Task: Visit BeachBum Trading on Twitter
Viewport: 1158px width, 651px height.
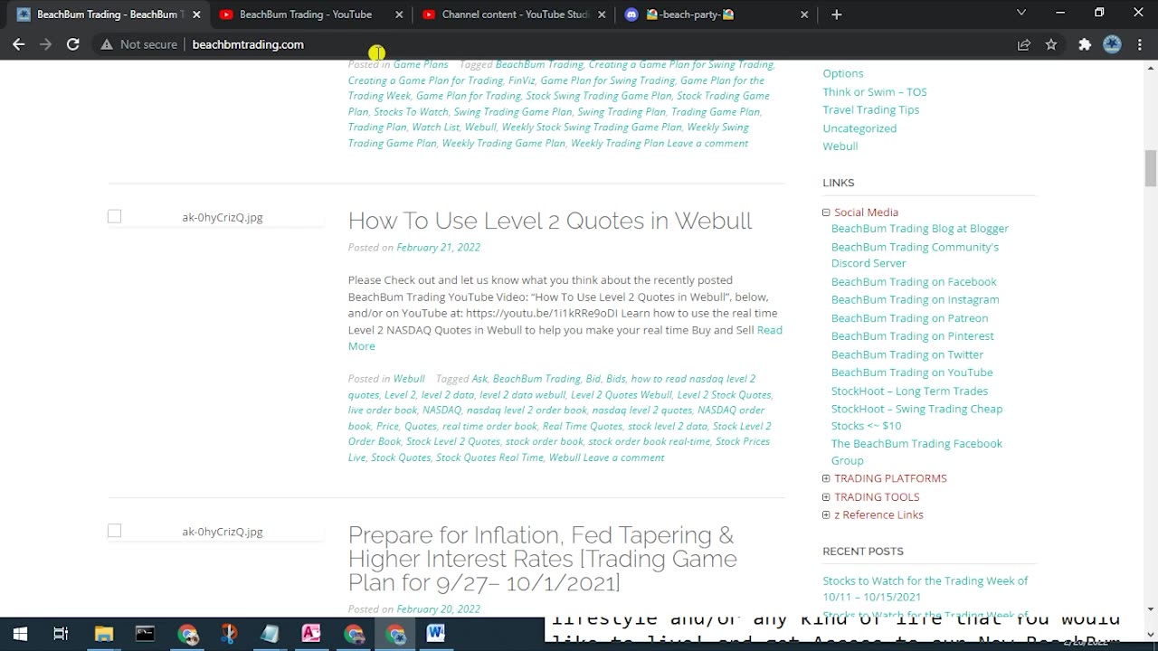Action: (x=906, y=354)
